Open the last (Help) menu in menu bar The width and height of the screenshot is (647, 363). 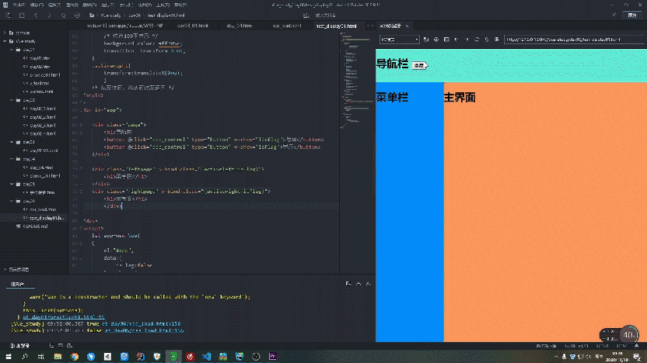pyautogui.click(x=180, y=5)
